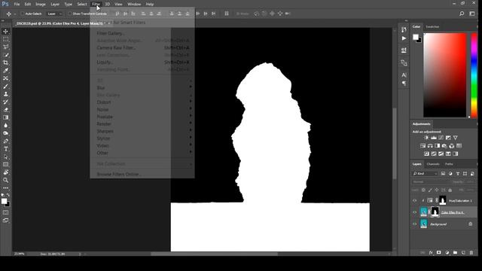Screen dimensions: 482x271
Task: Toggle pixel layer filter in Layers panel
Action: tap(443, 174)
